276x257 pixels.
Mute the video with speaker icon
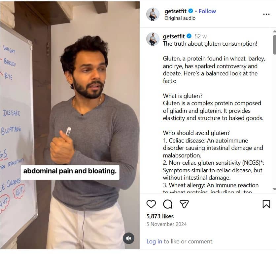[128, 238]
